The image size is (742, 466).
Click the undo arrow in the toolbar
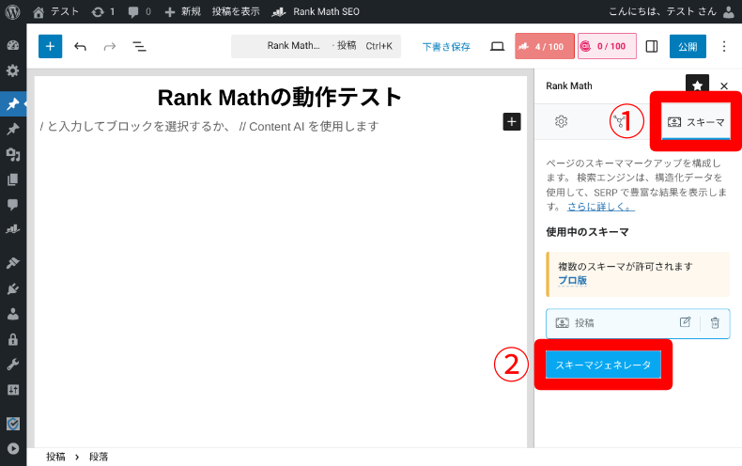80,46
